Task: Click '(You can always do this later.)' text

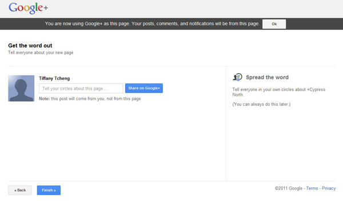Action: tap(261, 104)
